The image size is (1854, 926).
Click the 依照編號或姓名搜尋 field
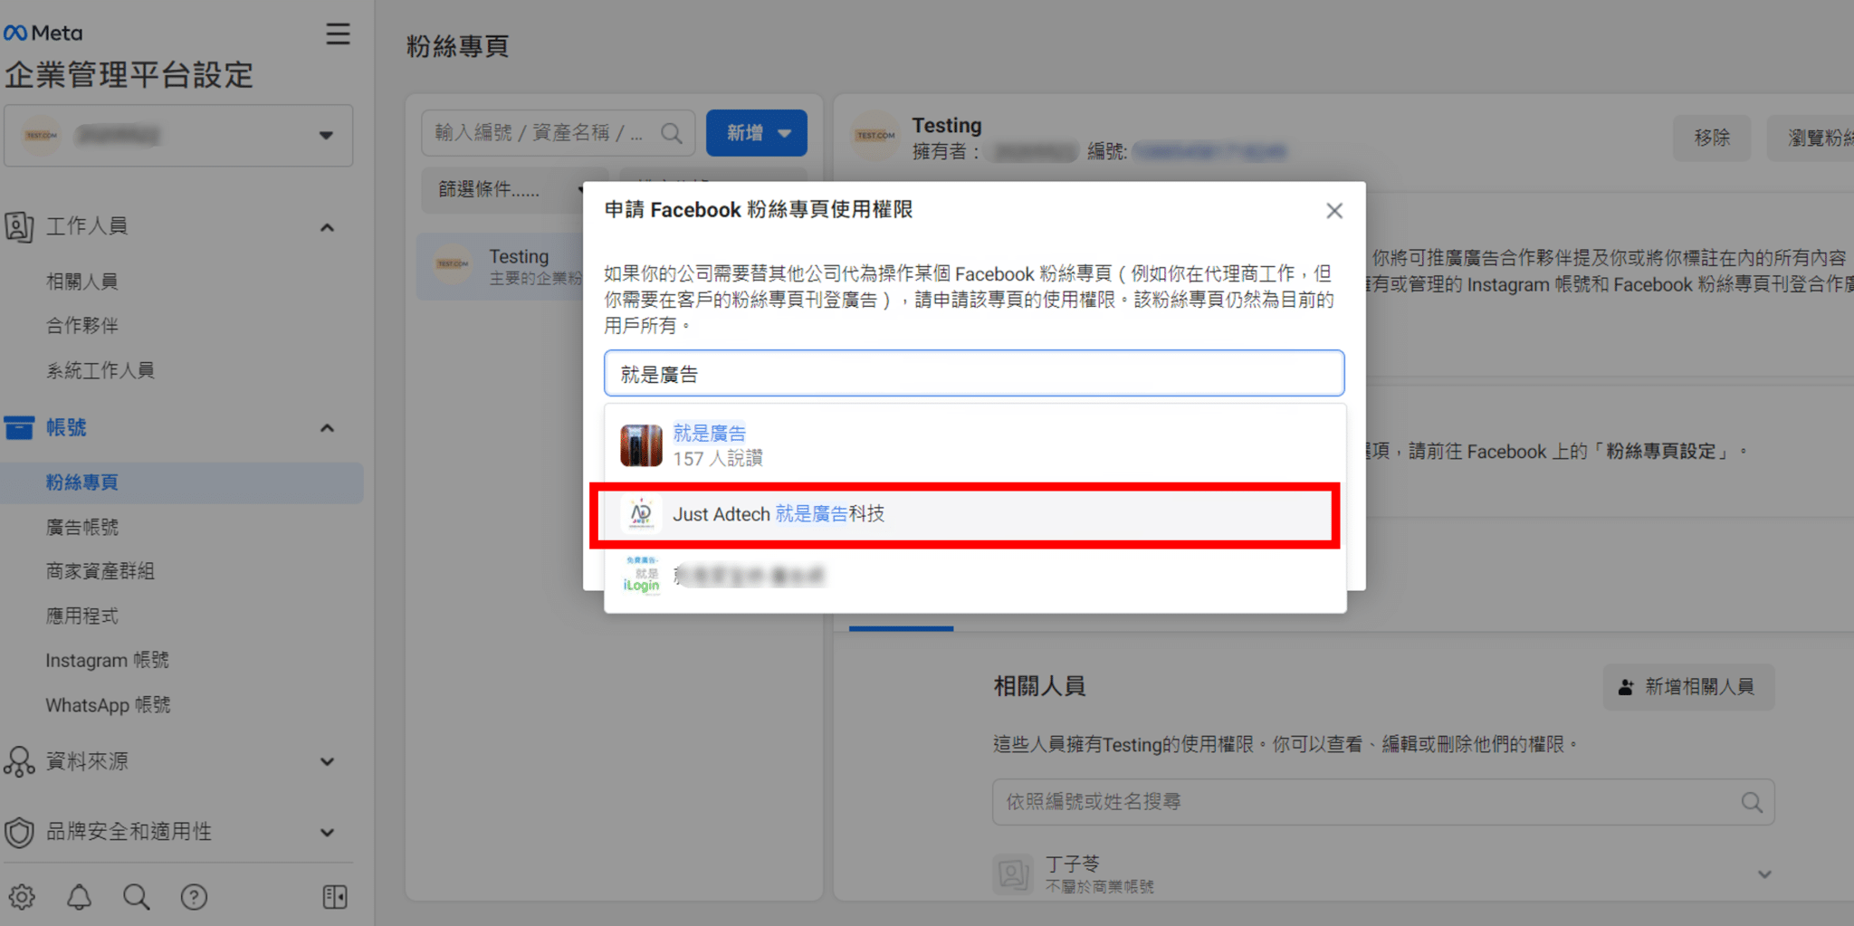point(1383,802)
